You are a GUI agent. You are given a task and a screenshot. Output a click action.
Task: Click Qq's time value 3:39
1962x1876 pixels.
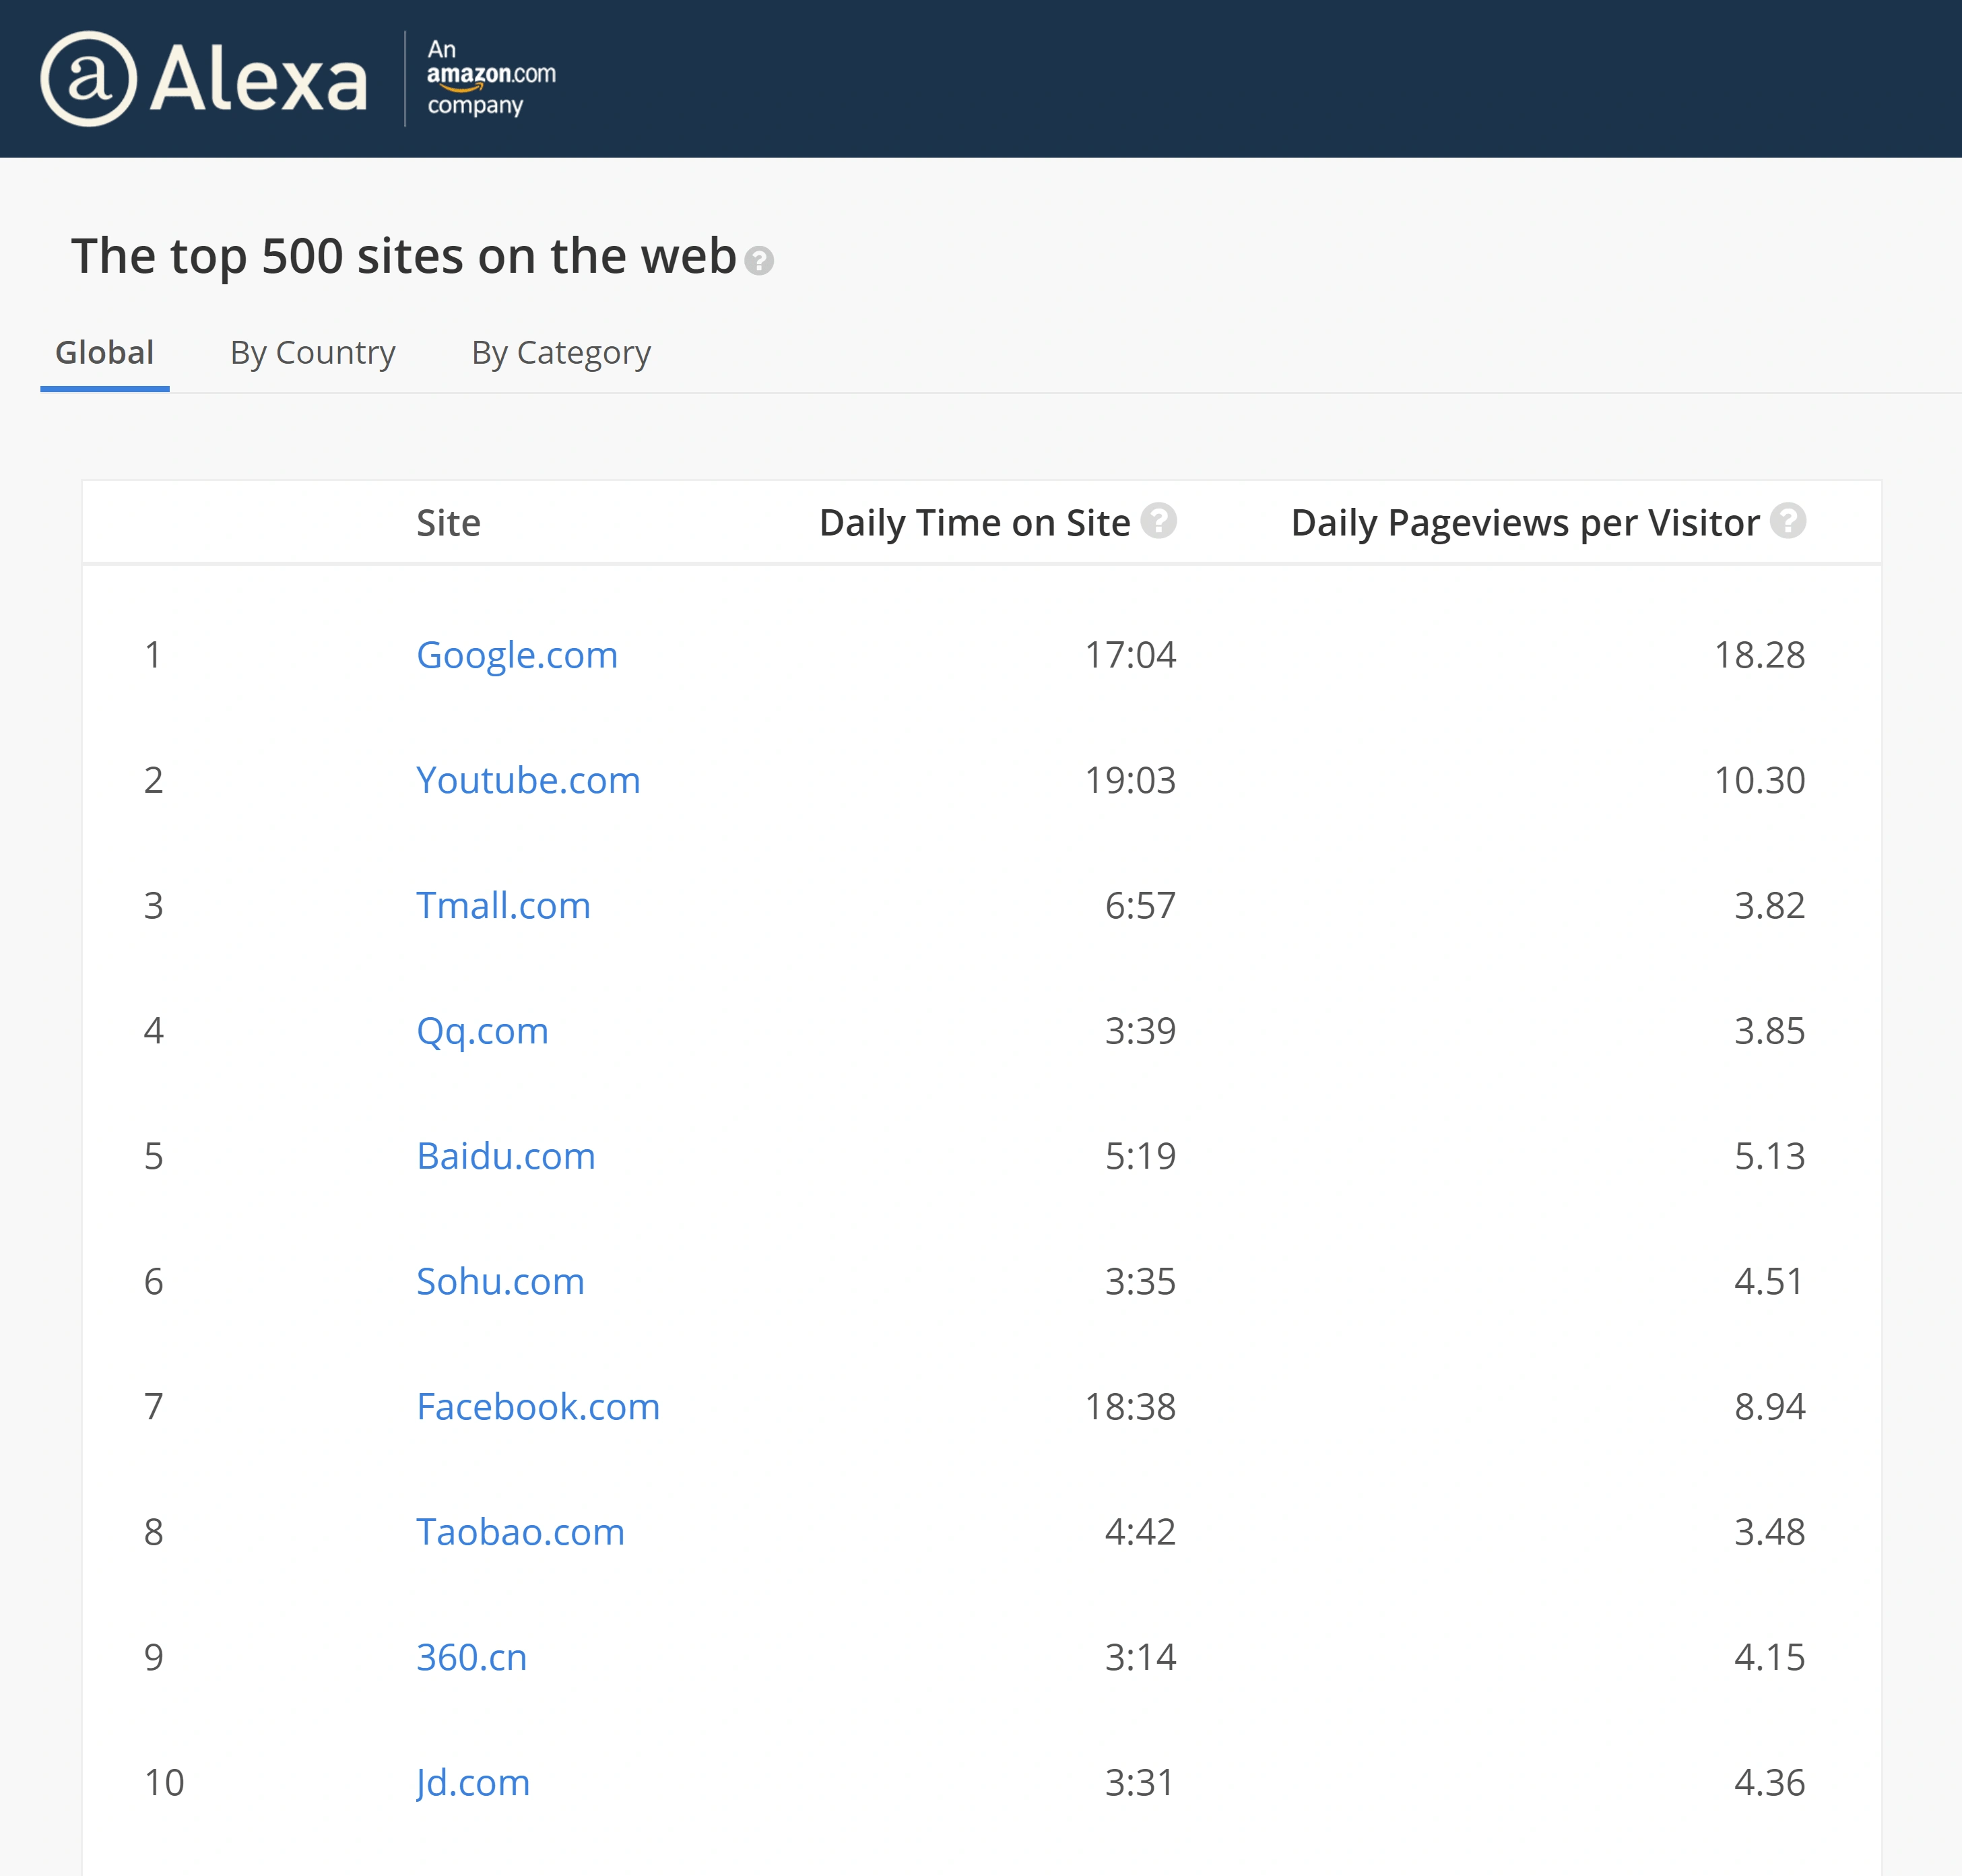(1140, 1031)
